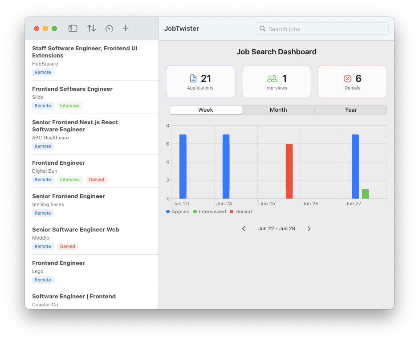Click Denied tag on Meddio job
Viewport: 419px width, 342px height.
[x=67, y=247]
